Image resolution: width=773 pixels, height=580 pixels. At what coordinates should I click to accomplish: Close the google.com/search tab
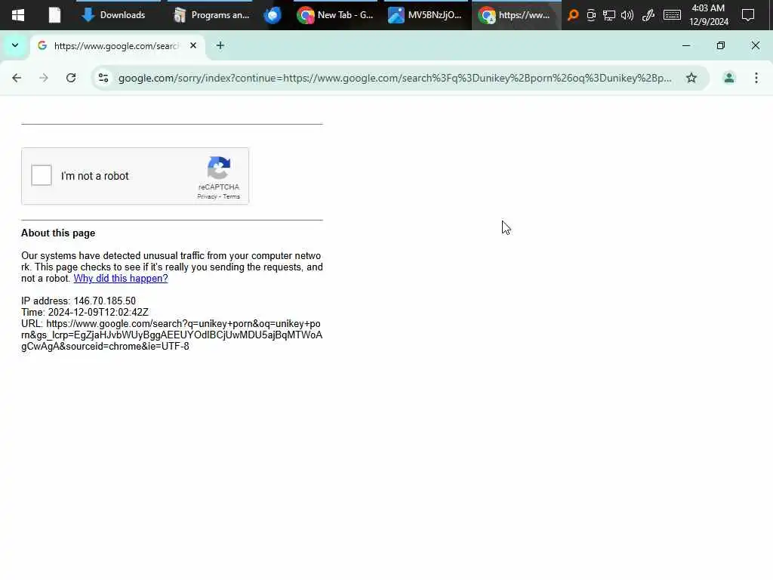193,45
